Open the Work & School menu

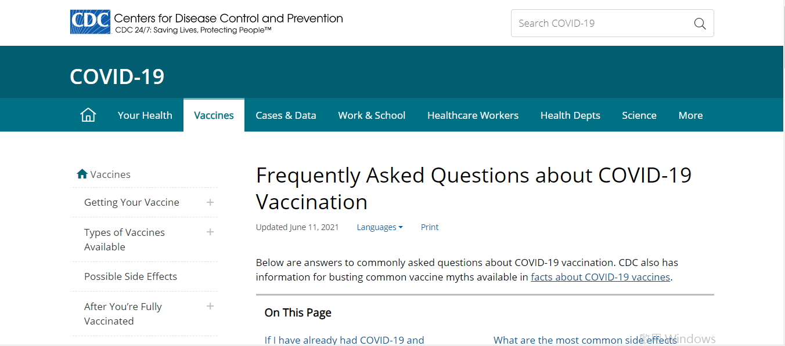point(372,115)
